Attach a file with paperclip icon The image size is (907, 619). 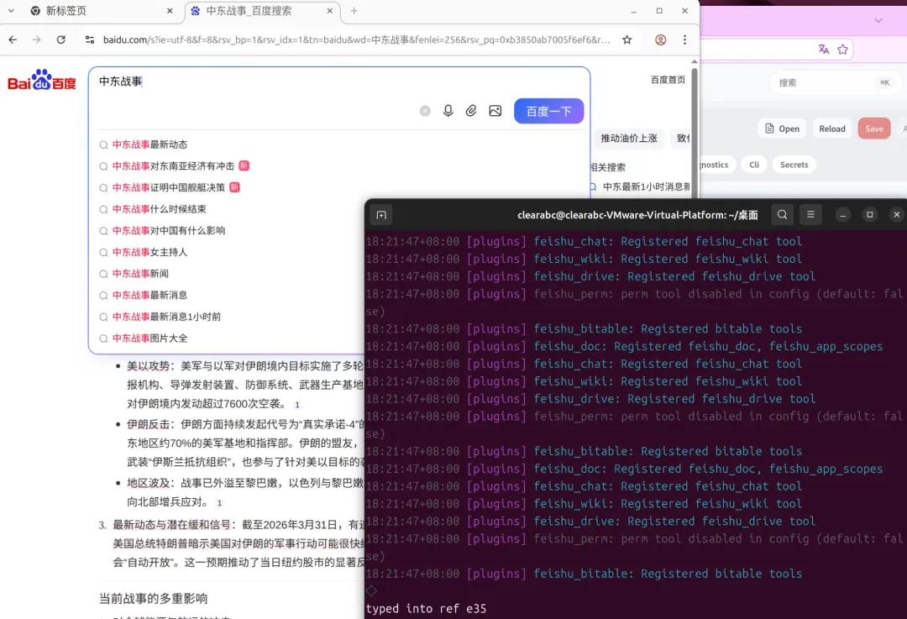click(x=471, y=111)
